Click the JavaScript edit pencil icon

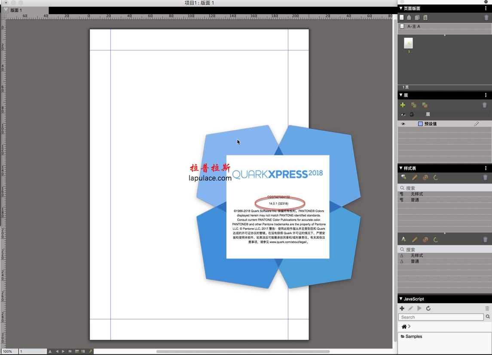(411, 309)
